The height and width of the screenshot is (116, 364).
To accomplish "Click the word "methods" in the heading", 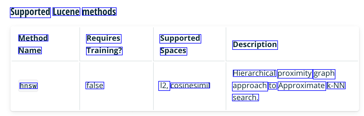I will click(x=99, y=12).
